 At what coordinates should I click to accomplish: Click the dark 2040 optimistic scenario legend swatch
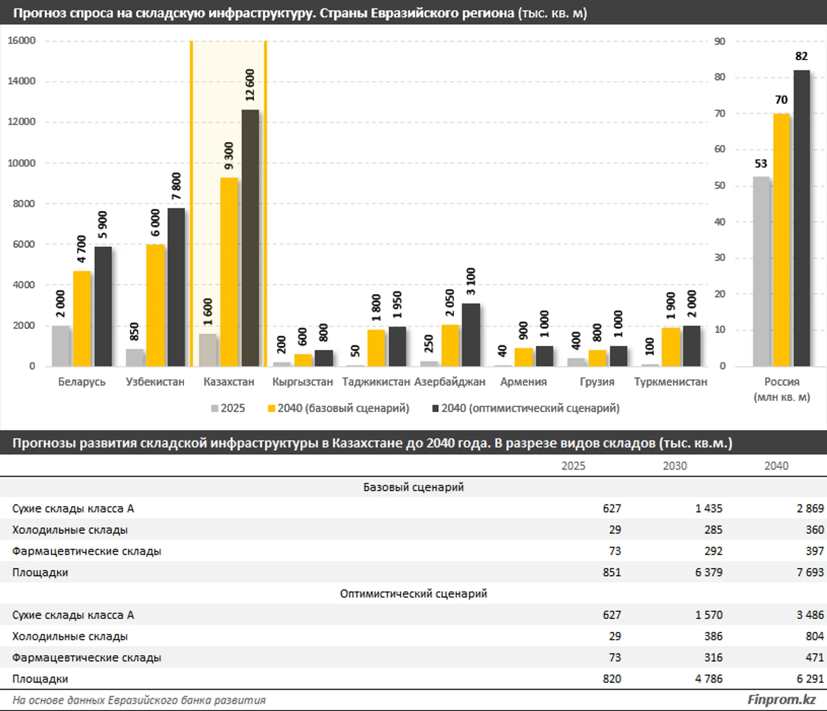tap(435, 408)
